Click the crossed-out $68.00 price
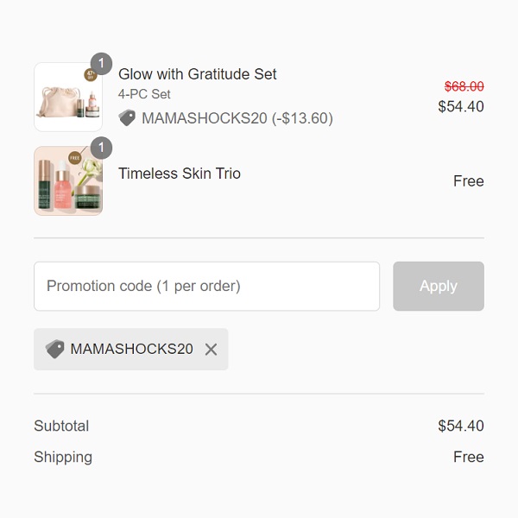The image size is (518, 518). click(x=464, y=86)
